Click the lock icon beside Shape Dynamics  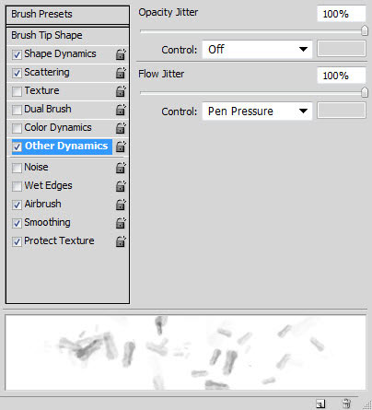coord(121,54)
